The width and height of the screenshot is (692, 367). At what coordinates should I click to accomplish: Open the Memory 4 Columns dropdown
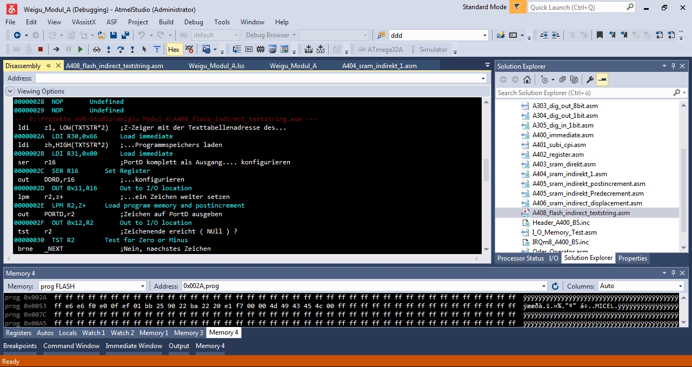coord(681,286)
